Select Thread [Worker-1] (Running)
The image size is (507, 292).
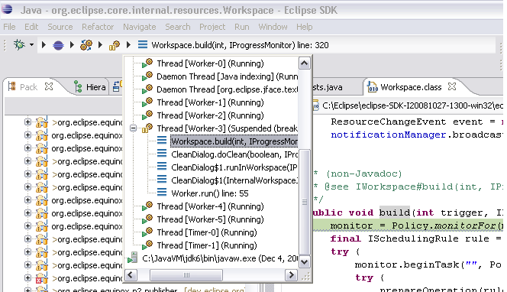click(210, 102)
